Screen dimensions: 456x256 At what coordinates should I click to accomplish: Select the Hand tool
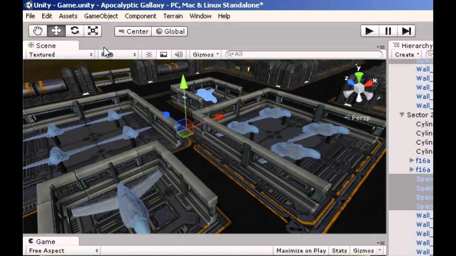click(x=38, y=31)
